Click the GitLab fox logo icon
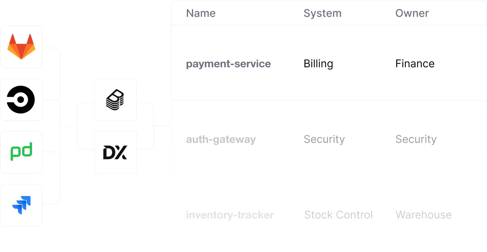Image resolution: width=487 pixels, height=252 pixels. pyautogui.click(x=21, y=47)
